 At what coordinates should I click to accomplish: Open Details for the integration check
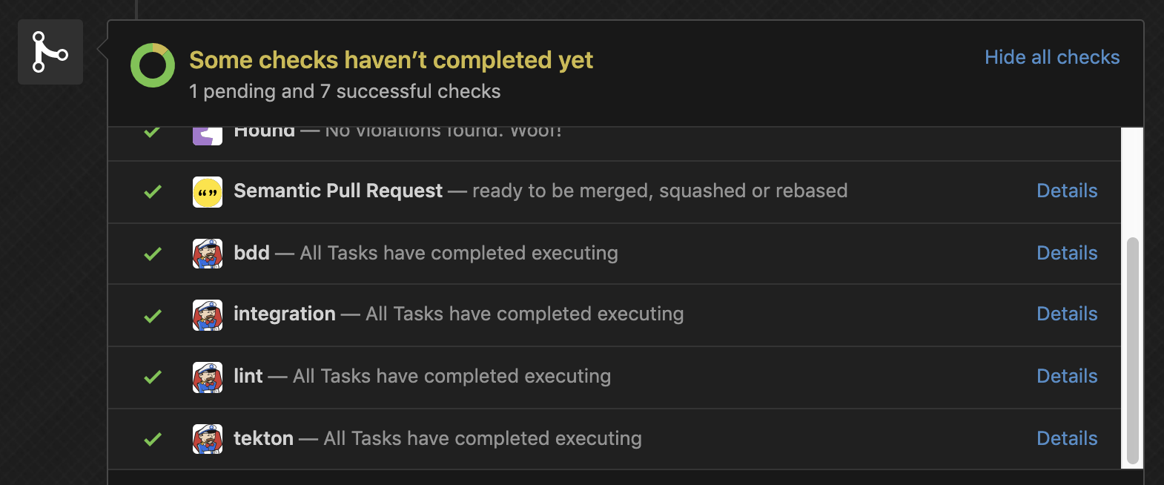tap(1067, 314)
